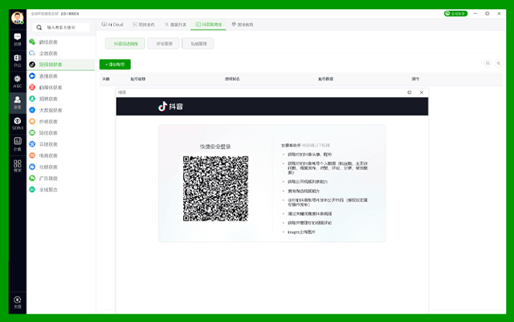This screenshot has height=322, width=514.
Task: Select the SCRM icon in left rail
Action: click(x=17, y=123)
